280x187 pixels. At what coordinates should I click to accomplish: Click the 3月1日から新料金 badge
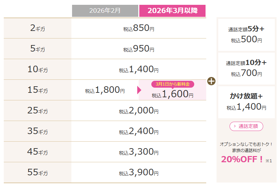[x=173, y=84]
